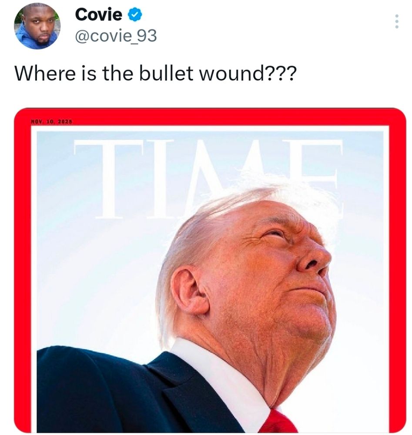Click the NOV. 10, 2025 cover date text
The image size is (412, 435).
(x=52, y=121)
